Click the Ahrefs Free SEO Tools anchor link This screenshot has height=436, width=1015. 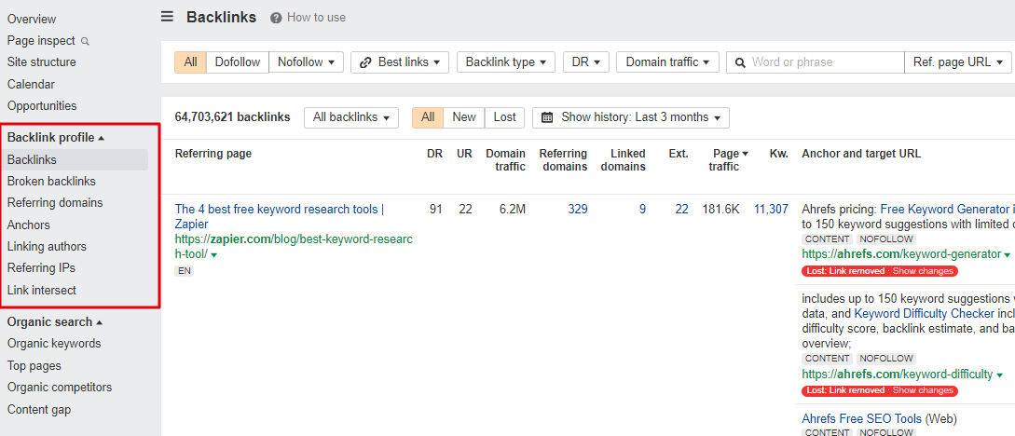click(861, 418)
